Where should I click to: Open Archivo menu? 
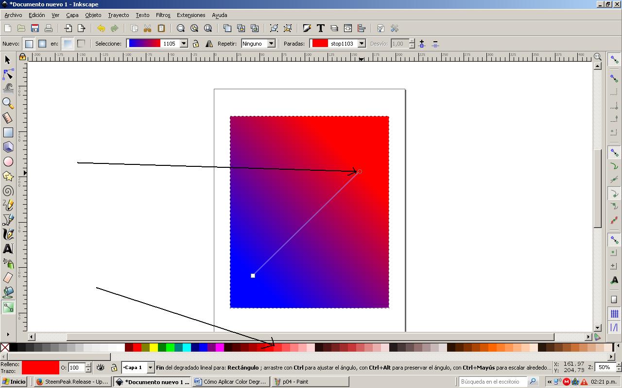point(13,15)
